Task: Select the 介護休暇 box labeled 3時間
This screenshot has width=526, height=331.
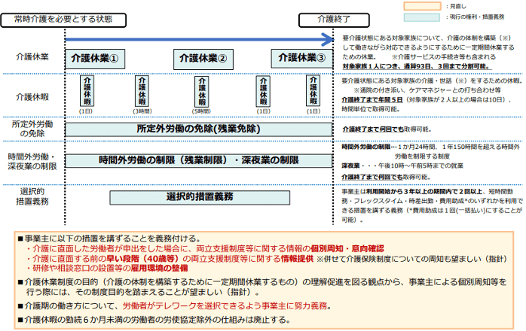Action: 142,93
